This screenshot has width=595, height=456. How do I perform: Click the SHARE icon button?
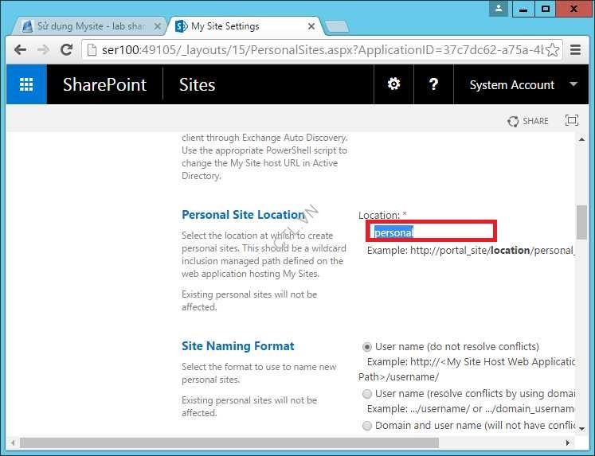tap(527, 121)
